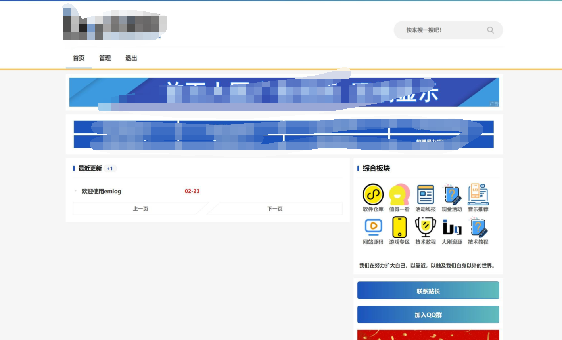
Task: Open the 欢迎使用emlog article link
Action: 100,191
